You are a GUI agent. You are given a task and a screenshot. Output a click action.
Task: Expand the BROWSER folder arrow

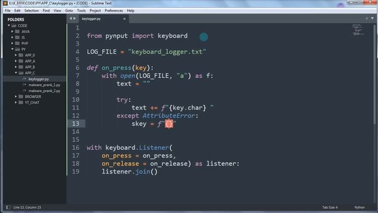[16, 96]
